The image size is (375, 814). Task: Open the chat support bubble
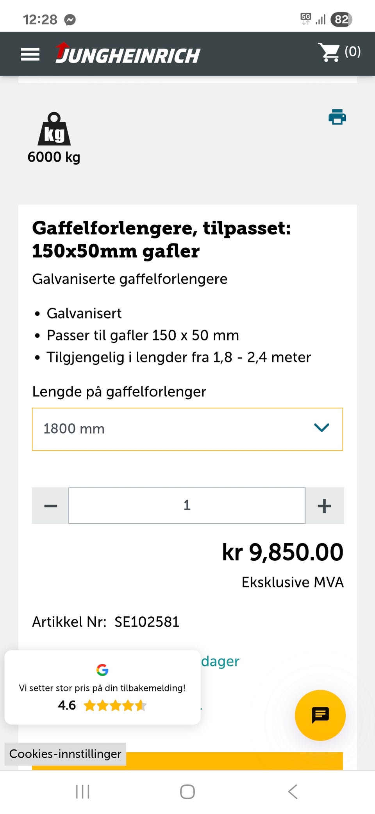[320, 715]
